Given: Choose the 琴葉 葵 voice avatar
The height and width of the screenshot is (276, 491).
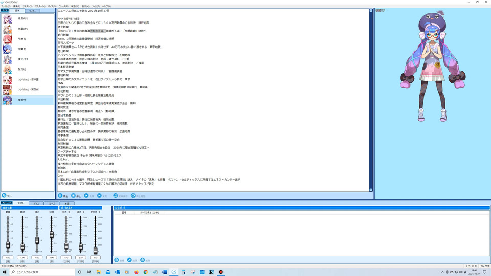Looking at the screenshot, I should 8,49.
